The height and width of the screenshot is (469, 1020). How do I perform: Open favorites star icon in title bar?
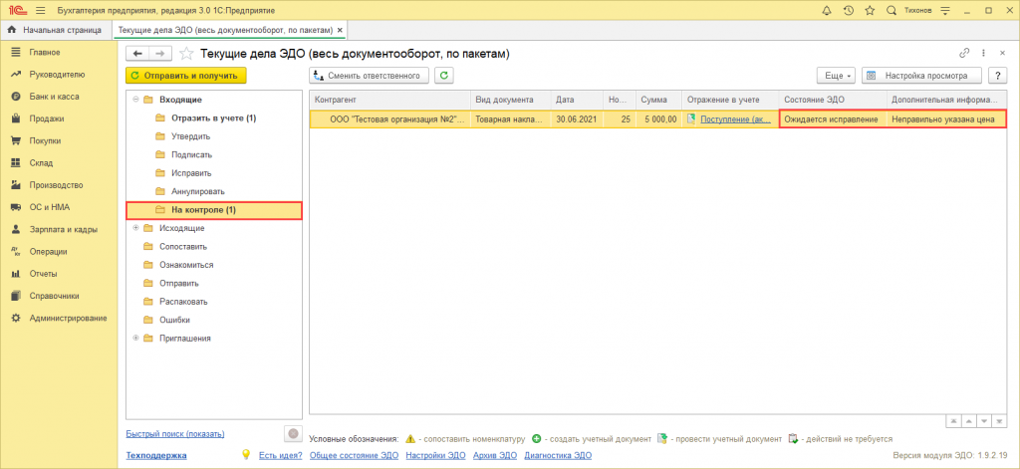[x=870, y=11]
